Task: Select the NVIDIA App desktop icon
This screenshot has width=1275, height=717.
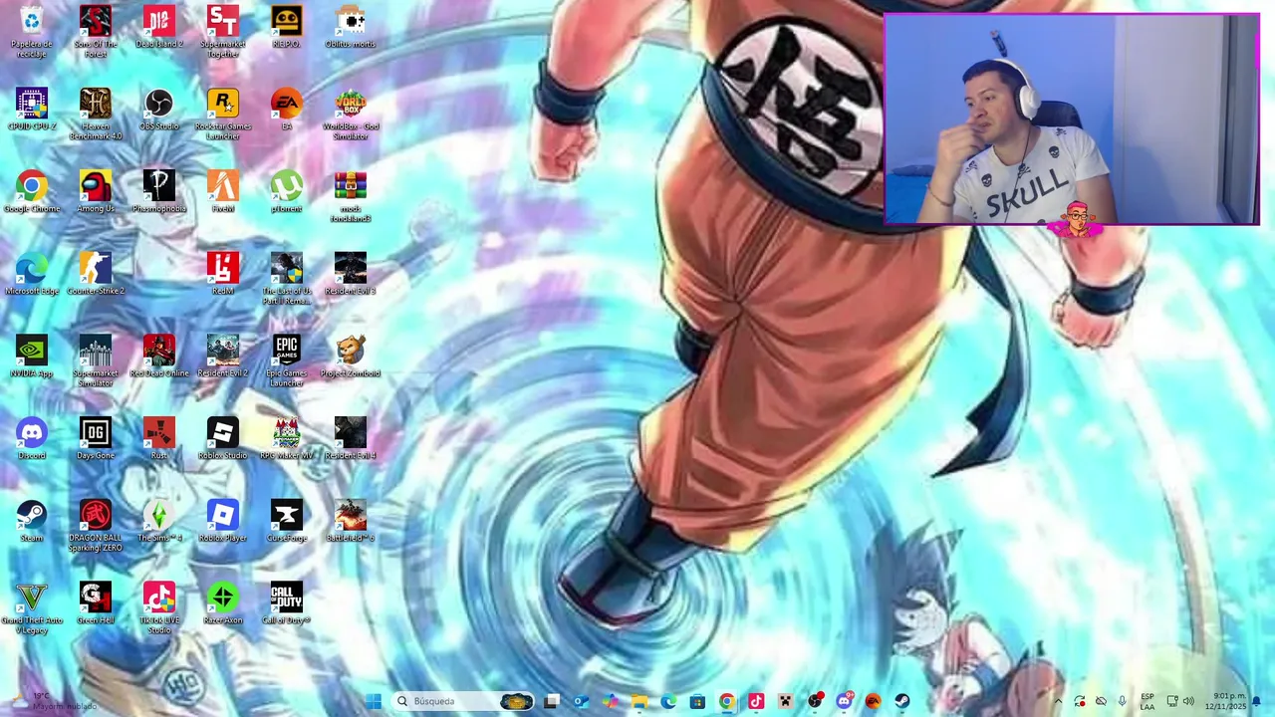Action: coord(32,357)
